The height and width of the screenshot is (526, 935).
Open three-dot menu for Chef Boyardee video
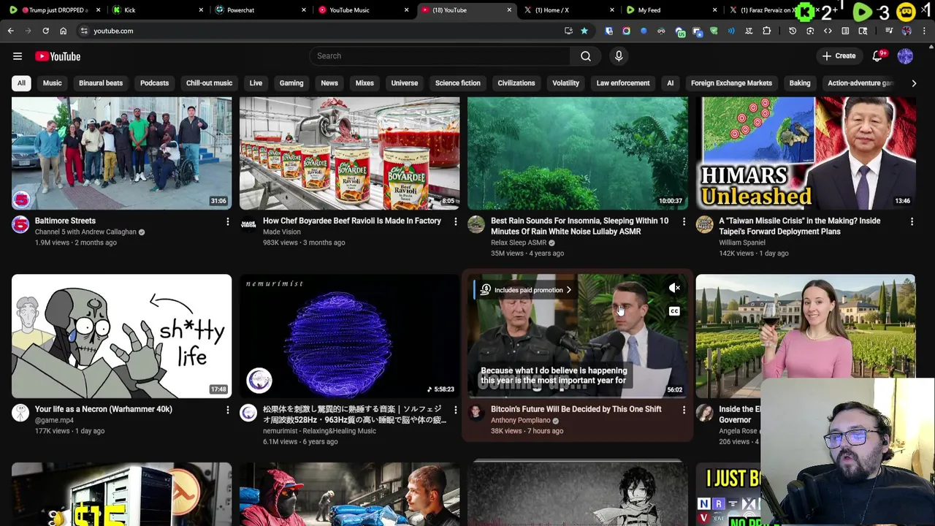455,221
